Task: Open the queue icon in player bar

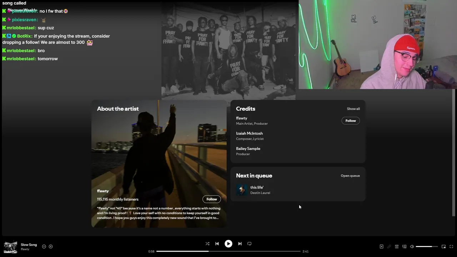Action: [397, 247]
